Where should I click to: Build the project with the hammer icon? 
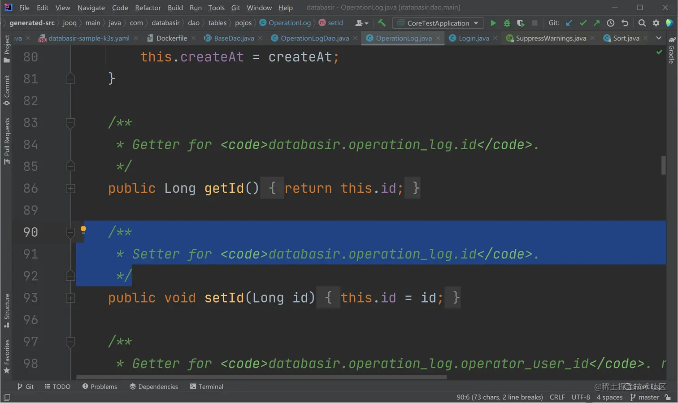(382, 23)
